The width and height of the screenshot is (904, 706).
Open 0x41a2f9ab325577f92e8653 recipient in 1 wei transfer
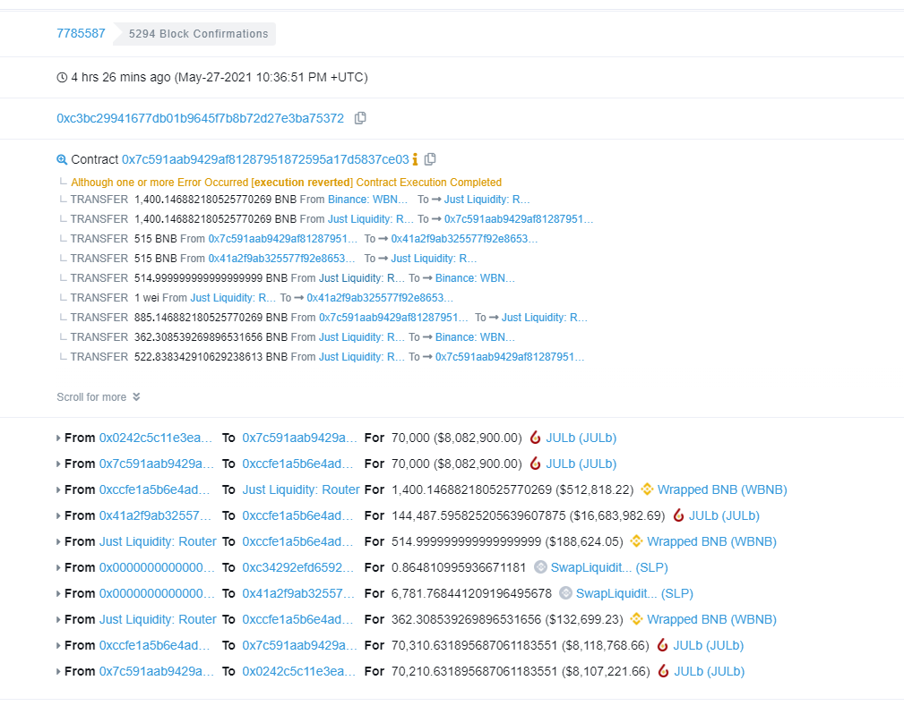tap(380, 298)
